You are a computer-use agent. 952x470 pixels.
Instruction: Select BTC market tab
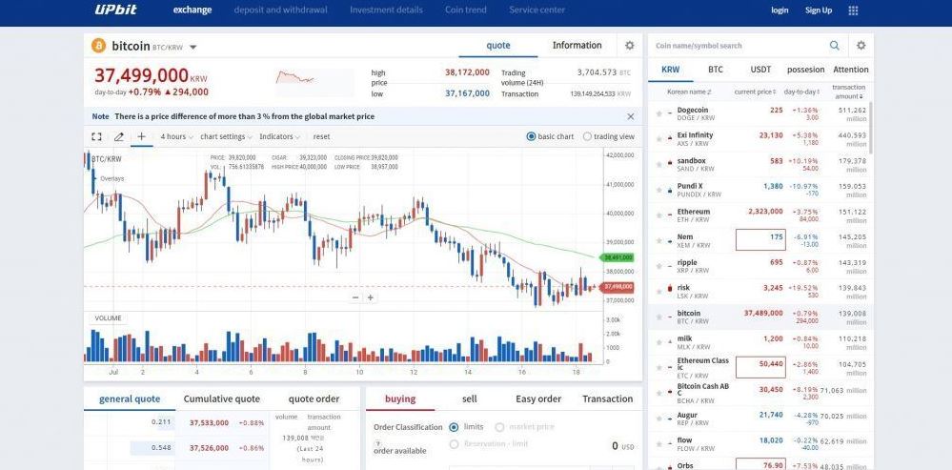coord(716,70)
